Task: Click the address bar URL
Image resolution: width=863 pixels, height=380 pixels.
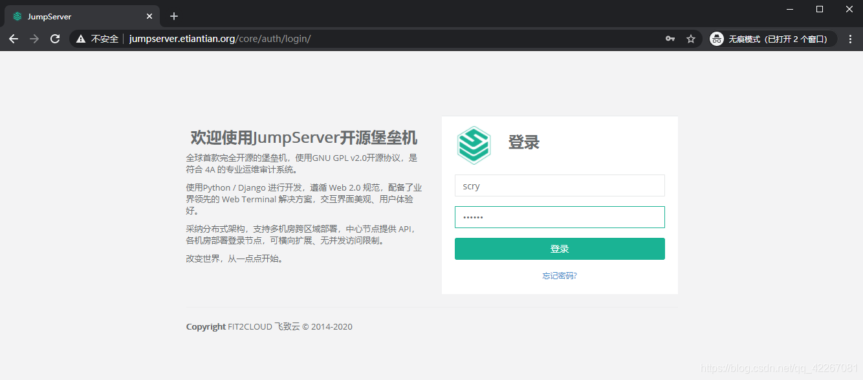Action: coord(220,39)
